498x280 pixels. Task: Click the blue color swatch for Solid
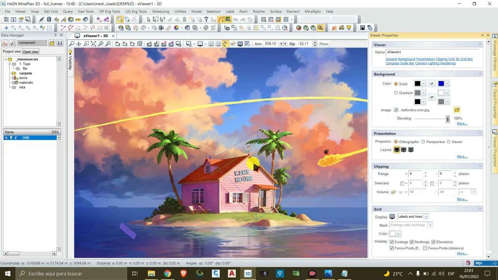tap(441, 84)
